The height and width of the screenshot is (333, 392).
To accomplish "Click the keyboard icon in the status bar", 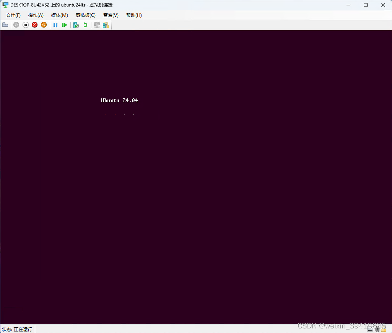I will tap(370, 330).
